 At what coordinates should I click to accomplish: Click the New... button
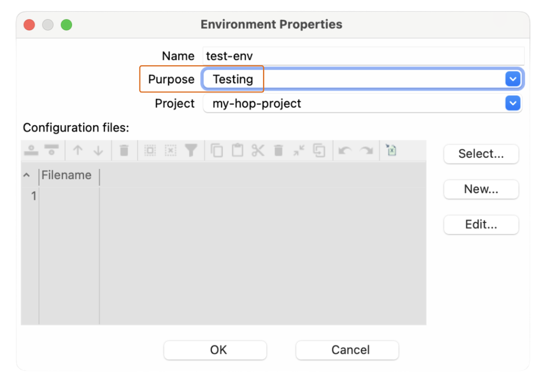click(481, 189)
